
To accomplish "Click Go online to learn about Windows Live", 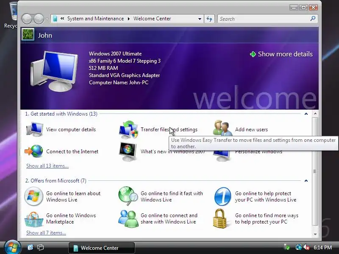I will pos(73,196).
